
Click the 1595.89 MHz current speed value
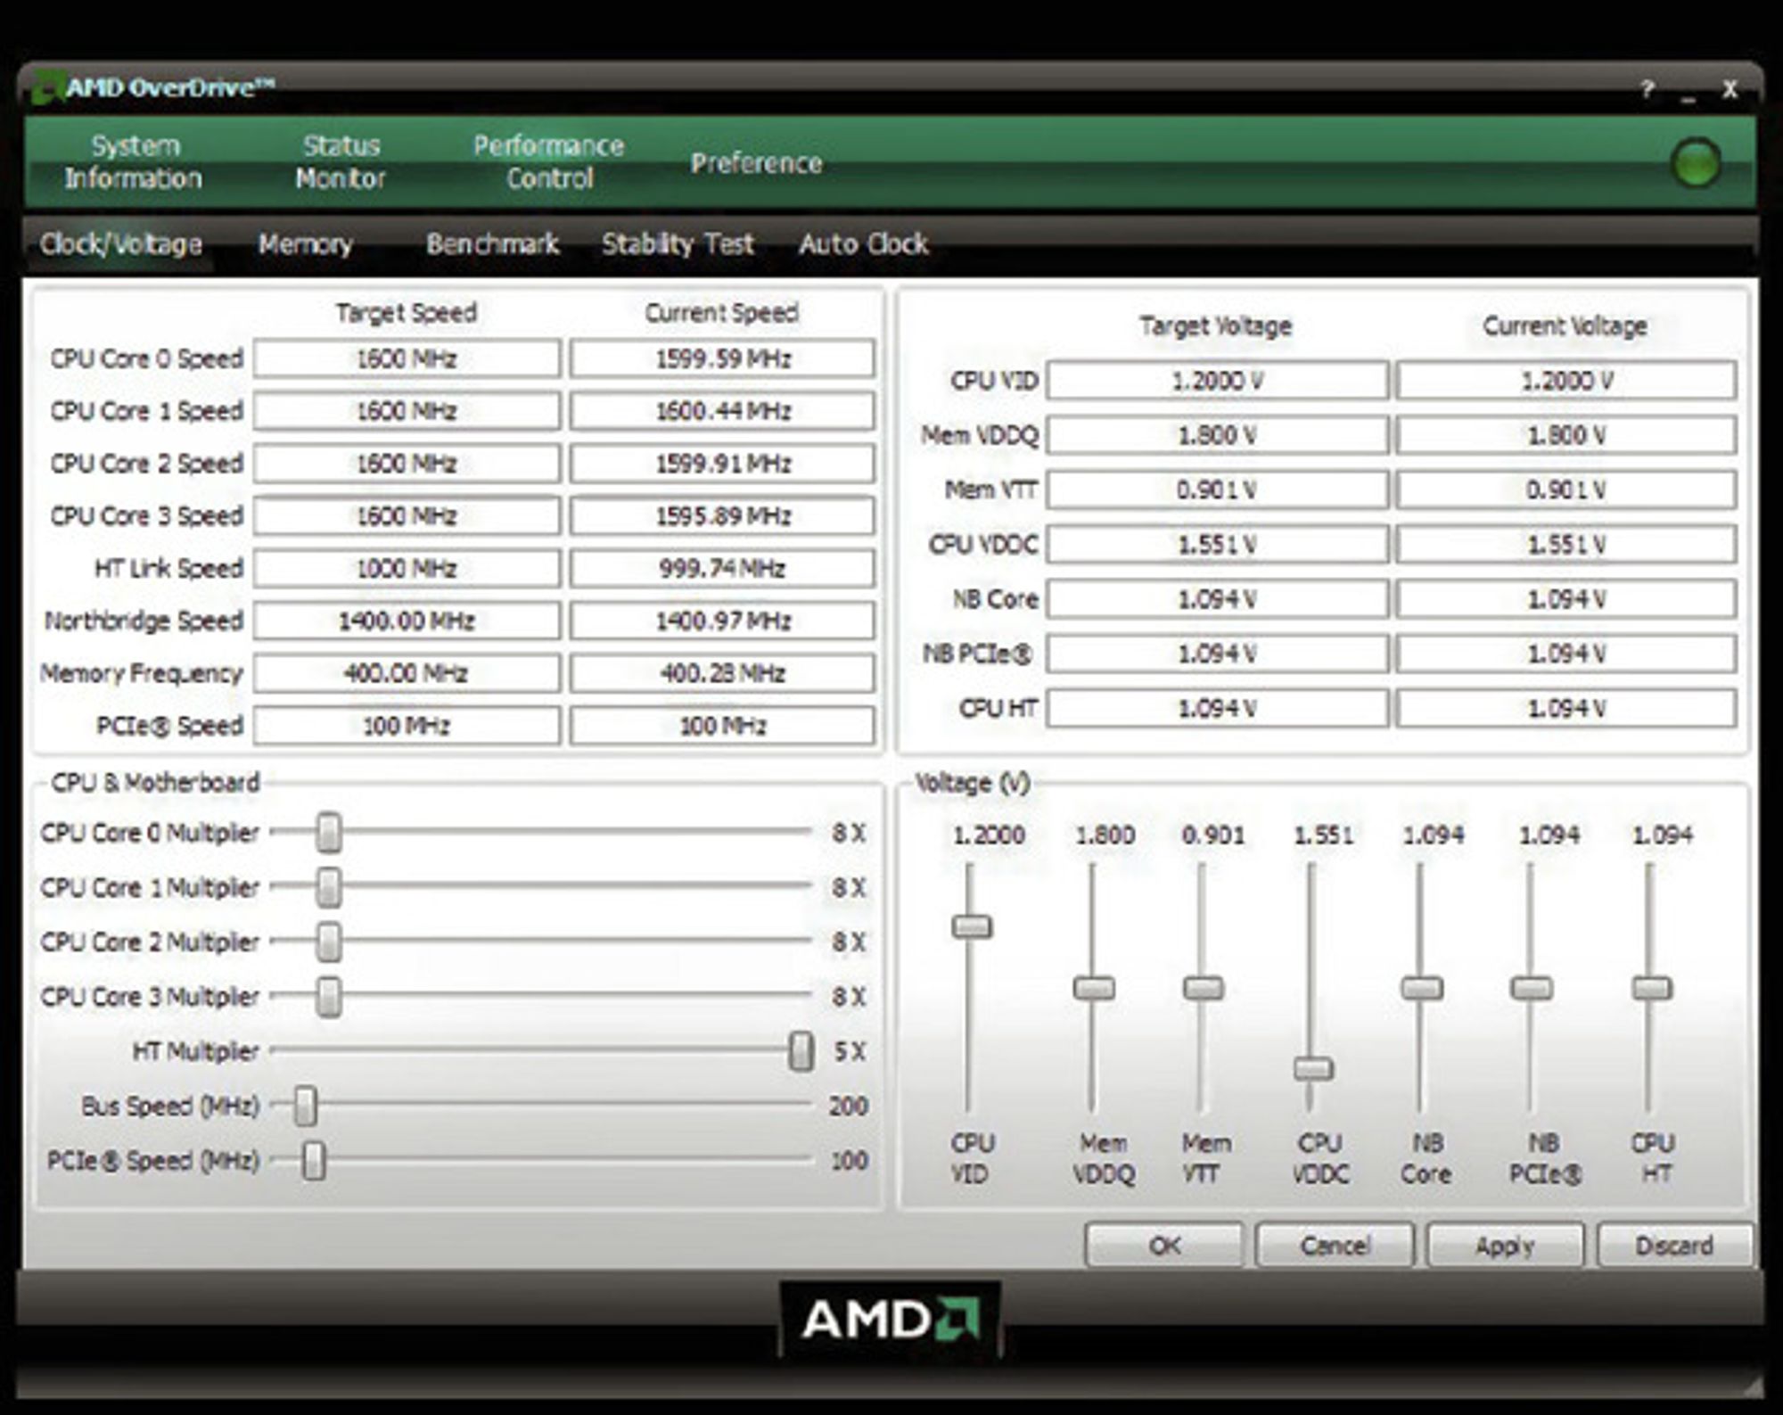[722, 515]
